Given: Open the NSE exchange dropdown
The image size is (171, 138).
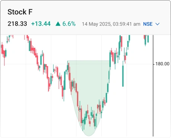Looking at the screenshot, I should tap(151, 24).
